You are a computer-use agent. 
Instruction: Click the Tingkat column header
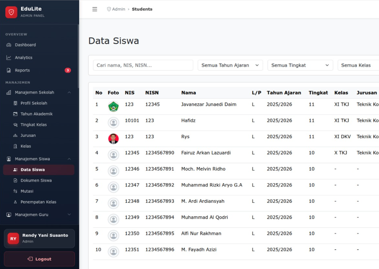318,93
